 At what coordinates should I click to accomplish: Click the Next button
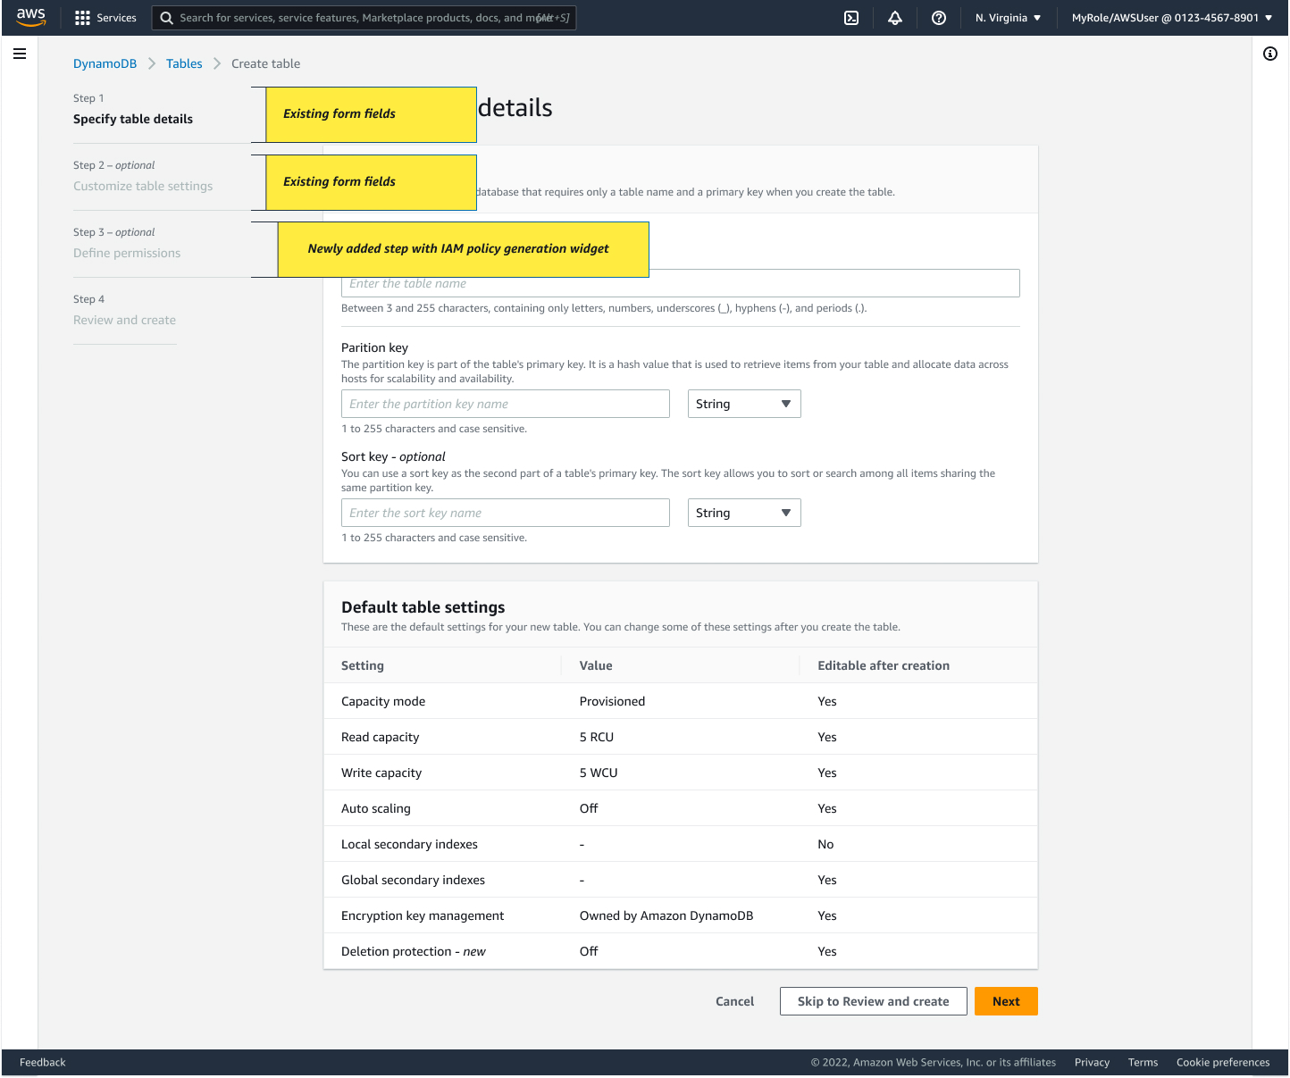[1006, 1001]
